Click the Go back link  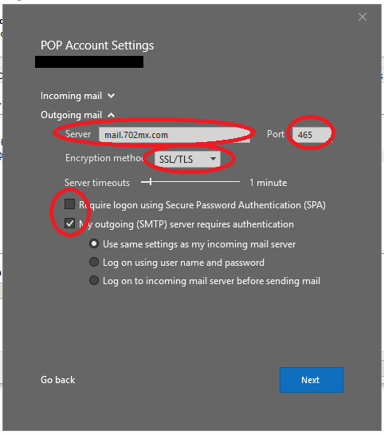(x=58, y=380)
